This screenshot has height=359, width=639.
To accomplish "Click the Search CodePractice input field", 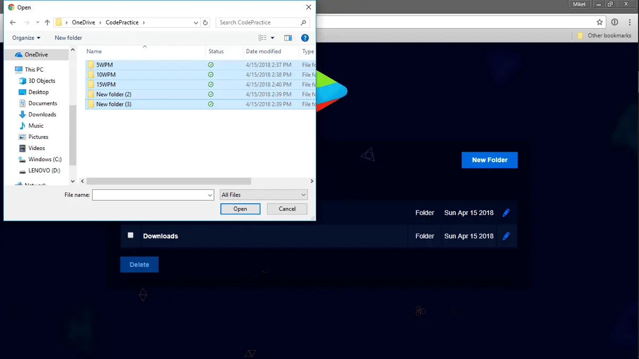I will (x=259, y=22).
